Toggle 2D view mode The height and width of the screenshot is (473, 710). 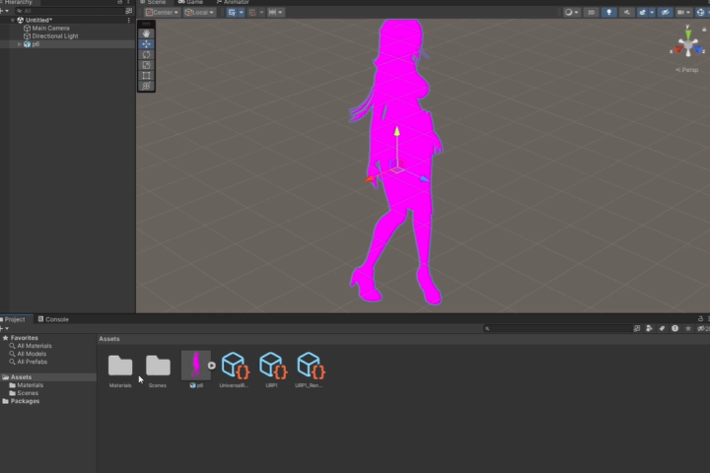pos(591,12)
